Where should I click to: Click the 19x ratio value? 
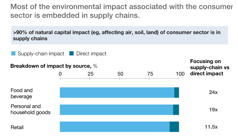coord(213,110)
